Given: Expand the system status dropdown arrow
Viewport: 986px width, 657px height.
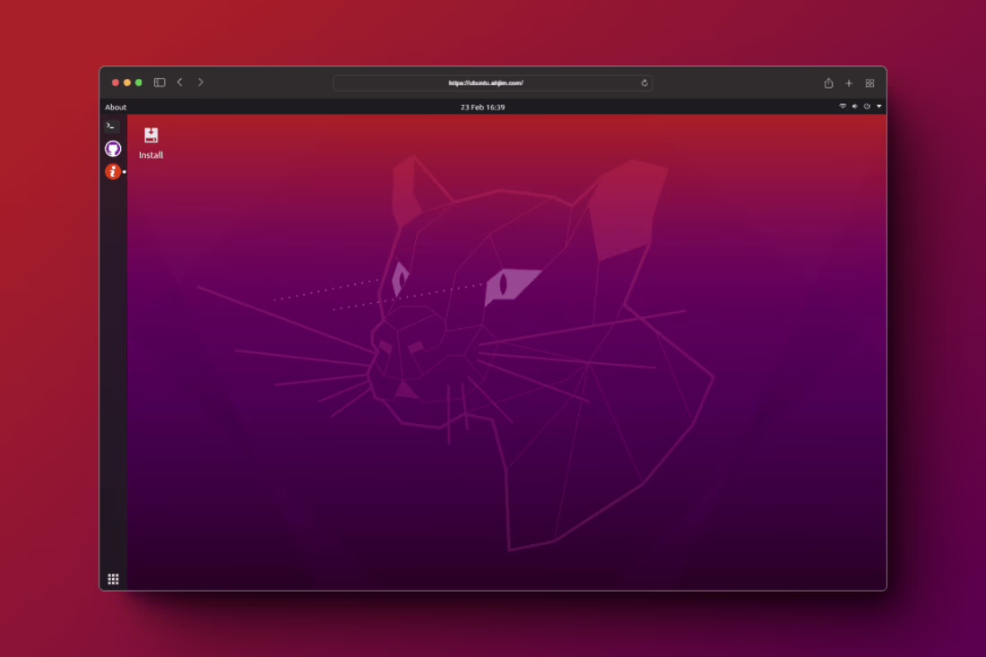Looking at the screenshot, I should pyautogui.click(x=879, y=107).
